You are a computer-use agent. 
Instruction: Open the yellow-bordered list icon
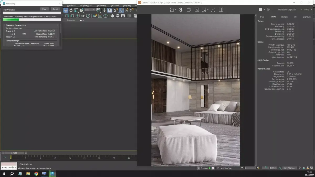click(100, 16)
